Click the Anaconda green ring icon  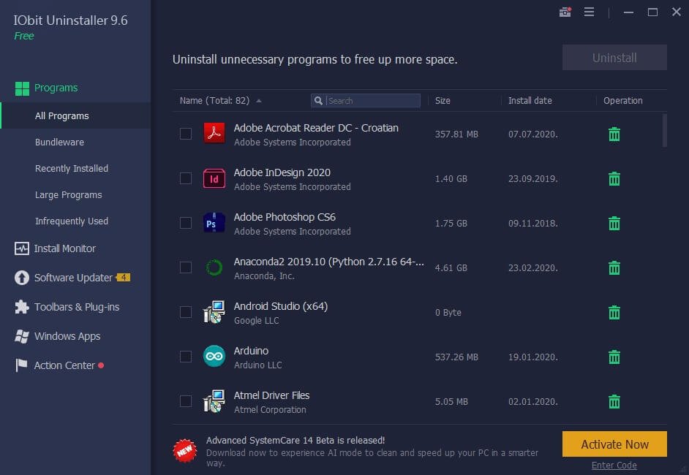coord(214,267)
